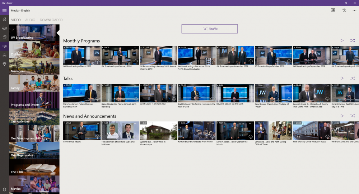Screen dimensions: 359x194
Task: Open the Meetings icon in sidebar
Action: coord(4,55)
